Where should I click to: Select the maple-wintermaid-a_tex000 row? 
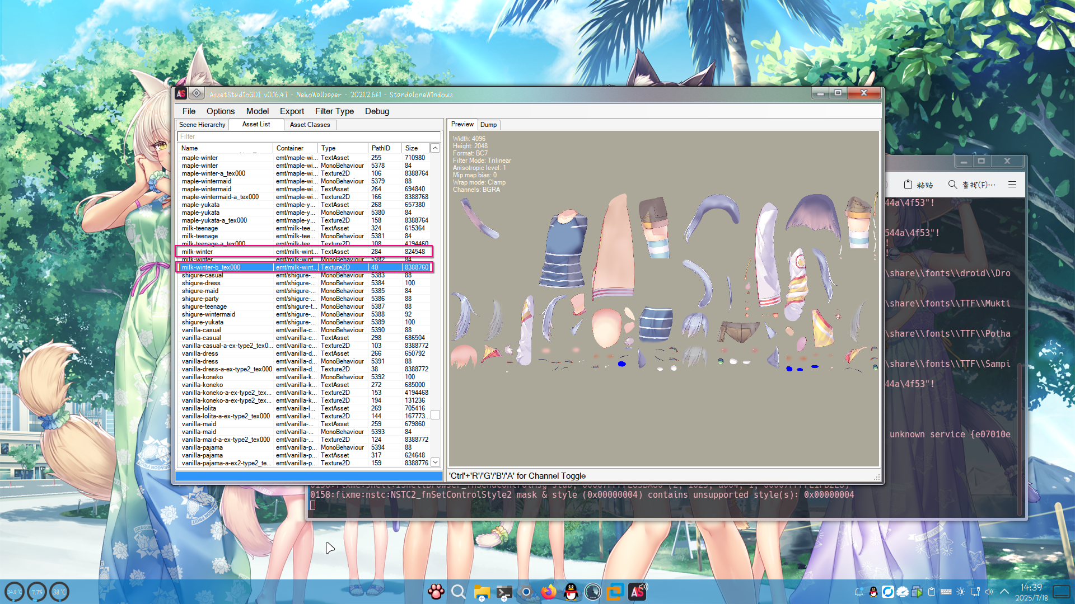point(304,197)
